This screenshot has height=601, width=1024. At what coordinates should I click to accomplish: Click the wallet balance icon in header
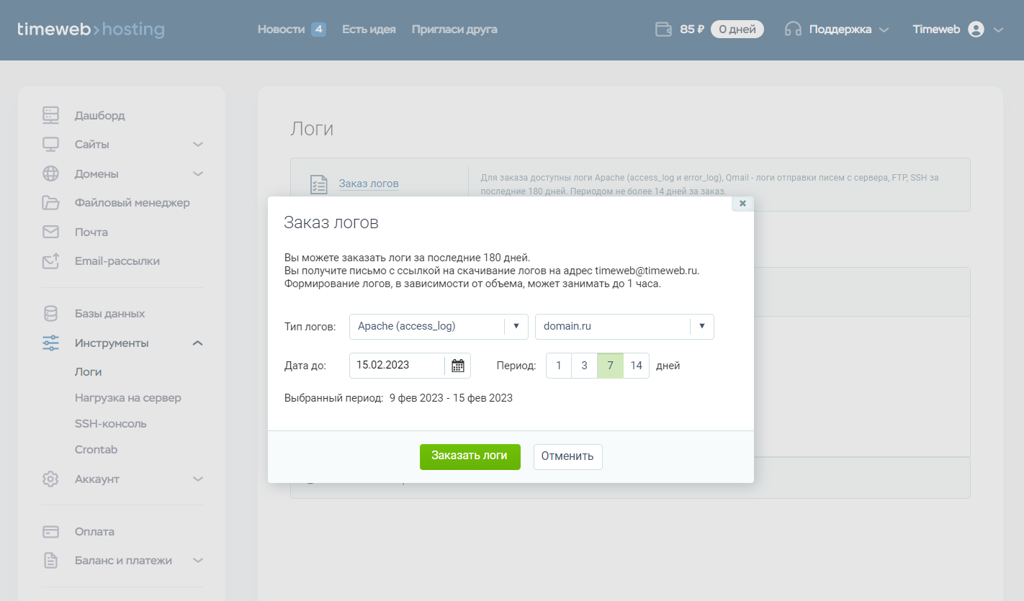point(663,30)
